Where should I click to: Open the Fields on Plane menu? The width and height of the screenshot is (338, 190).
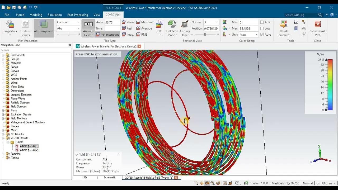172,28
